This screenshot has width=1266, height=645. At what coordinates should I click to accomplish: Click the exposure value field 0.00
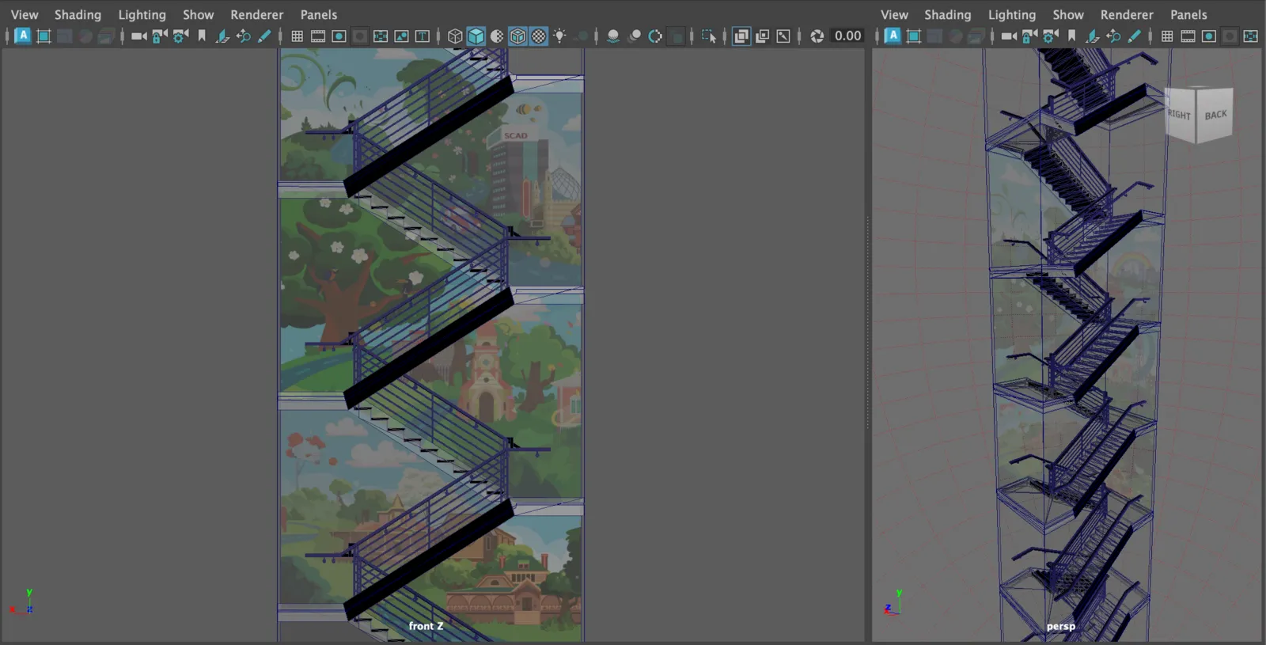click(x=847, y=36)
